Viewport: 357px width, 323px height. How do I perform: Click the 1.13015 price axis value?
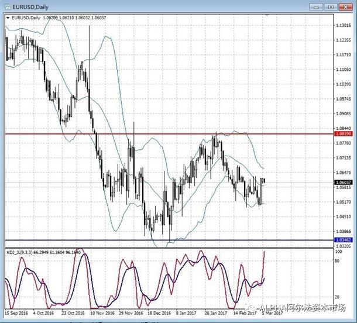(344, 26)
